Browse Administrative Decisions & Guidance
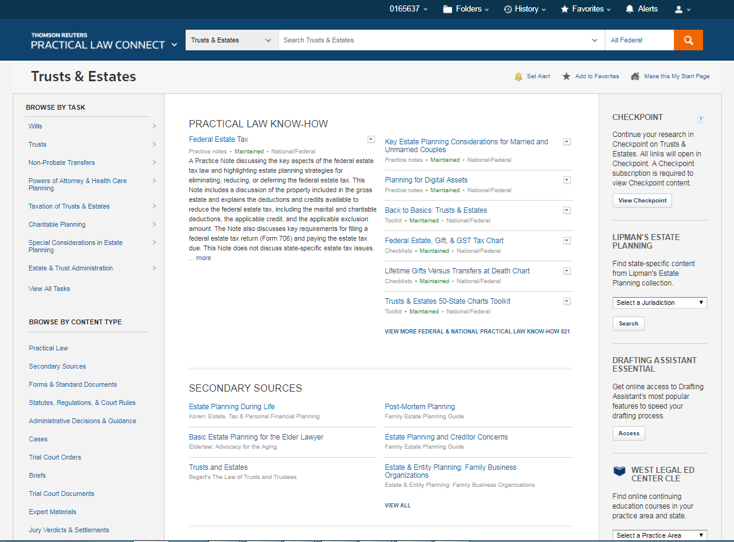734x542 pixels. (x=82, y=421)
